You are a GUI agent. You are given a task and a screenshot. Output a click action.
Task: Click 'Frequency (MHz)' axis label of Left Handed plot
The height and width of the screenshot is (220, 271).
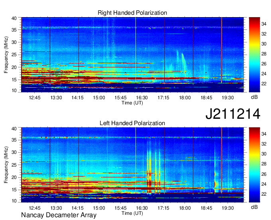pyautogui.click(x=6, y=165)
